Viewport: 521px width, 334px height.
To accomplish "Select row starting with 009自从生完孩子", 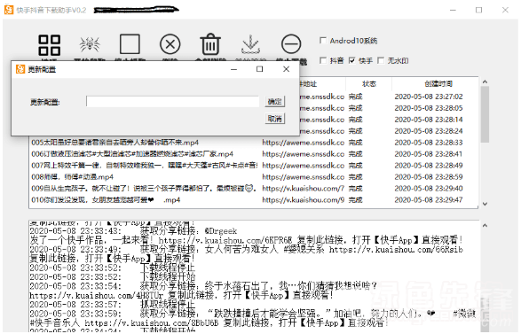I will pos(253,189).
